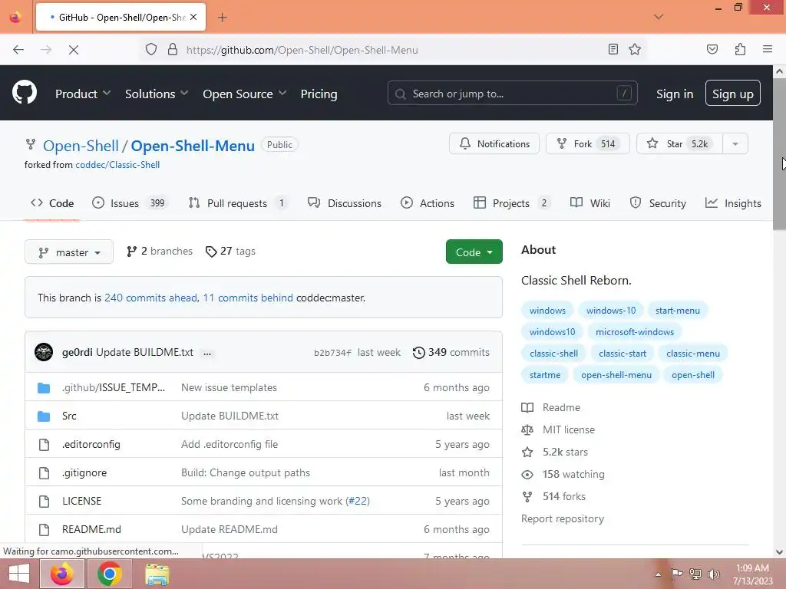The height and width of the screenshot is (589, 786).
Task: Open coddec/Classic-Shell parent repo link
Action: click(x=117, y=165)
